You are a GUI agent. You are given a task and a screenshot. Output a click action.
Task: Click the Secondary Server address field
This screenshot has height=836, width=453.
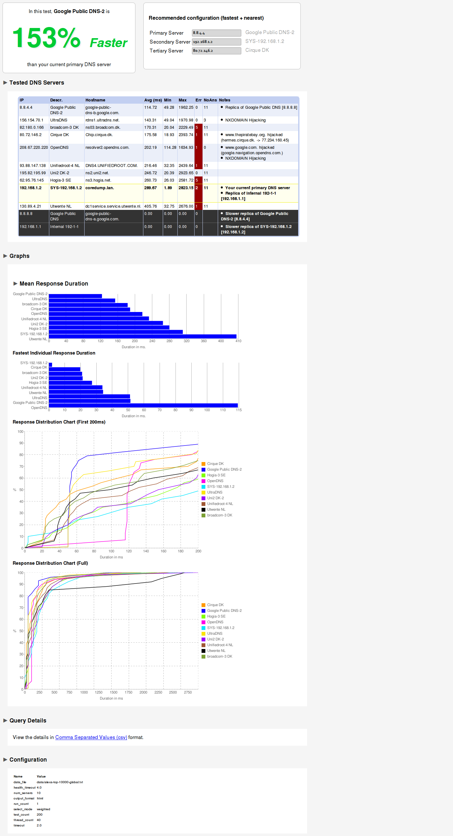pos(216,42)
